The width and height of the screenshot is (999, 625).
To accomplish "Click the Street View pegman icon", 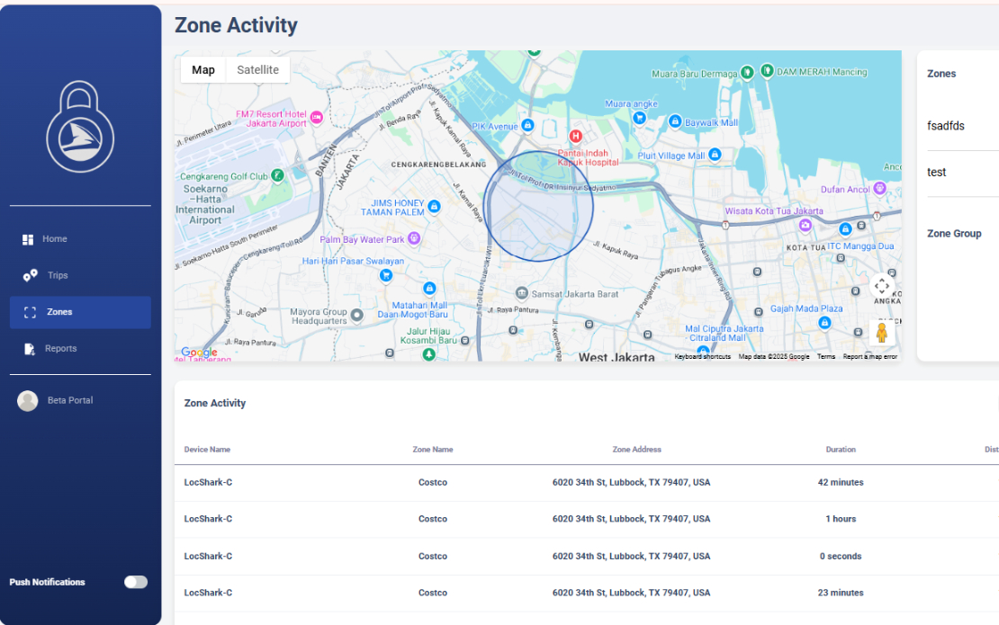I will click(882, 333).
